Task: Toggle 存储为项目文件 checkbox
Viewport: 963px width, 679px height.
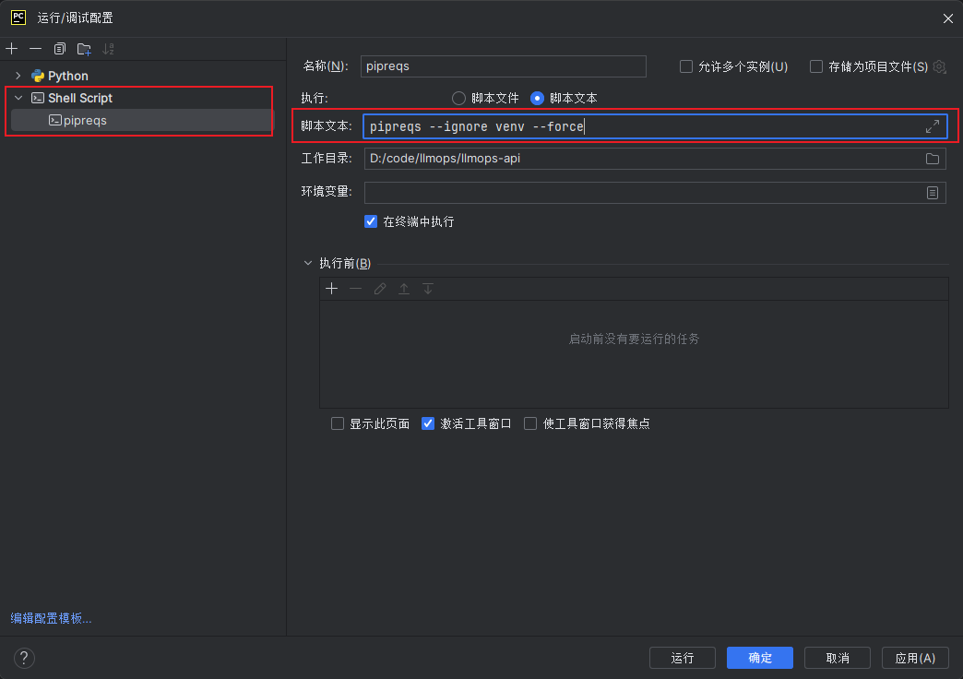Action: [816, 66]
